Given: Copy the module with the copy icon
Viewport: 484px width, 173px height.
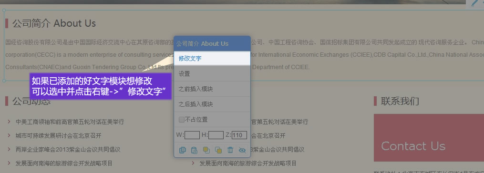Looking at the screenshot, I should click(x=183, y=150).
